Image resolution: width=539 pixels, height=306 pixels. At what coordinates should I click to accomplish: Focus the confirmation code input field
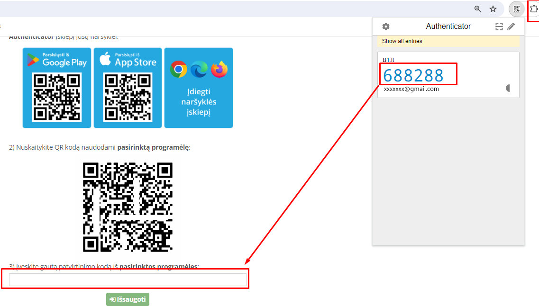tap(128, 279)
